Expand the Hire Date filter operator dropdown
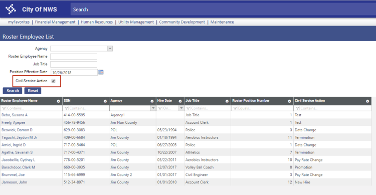The image size is (376, 195). point(181,108)
